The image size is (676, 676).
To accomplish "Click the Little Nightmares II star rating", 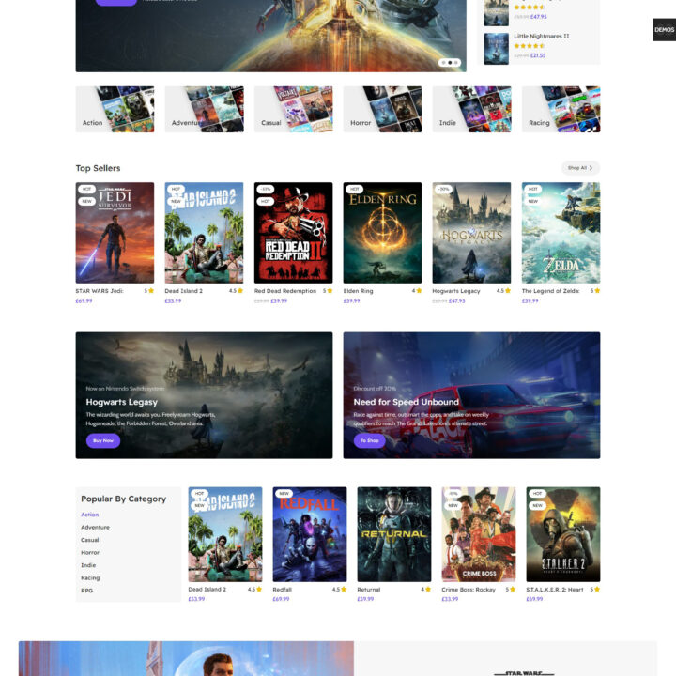I will (530, 46).
